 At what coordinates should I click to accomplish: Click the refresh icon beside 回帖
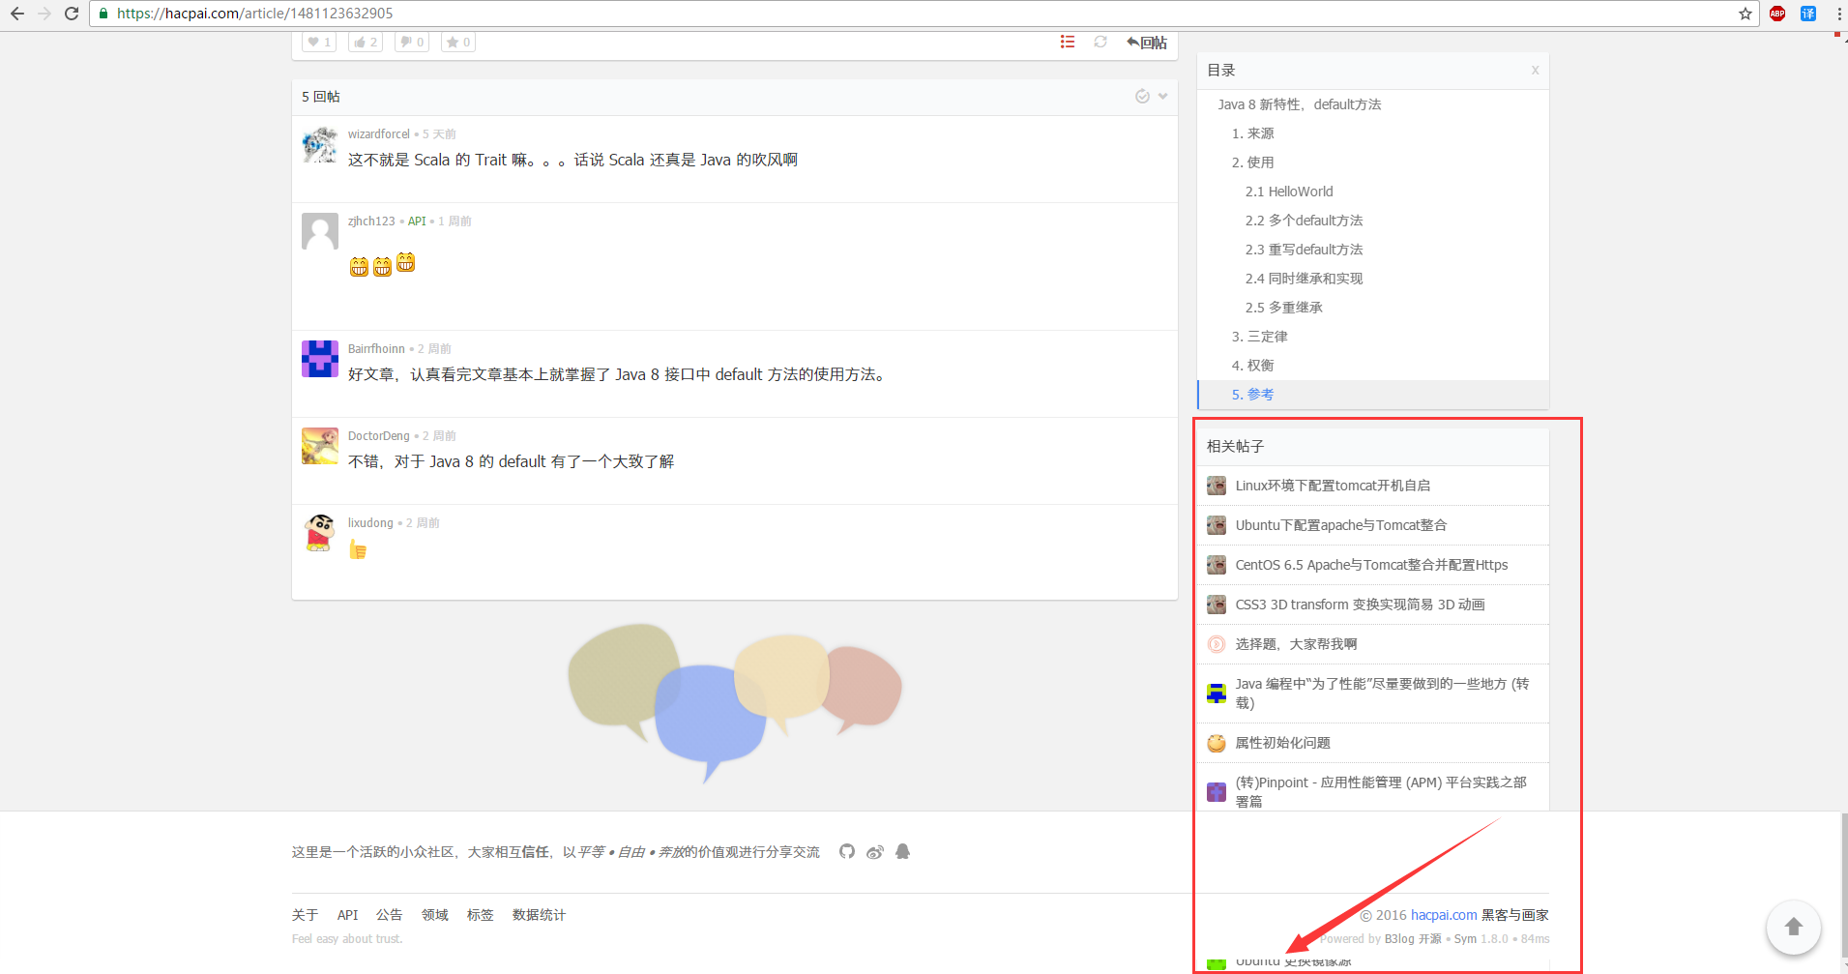coord(1100,42)
